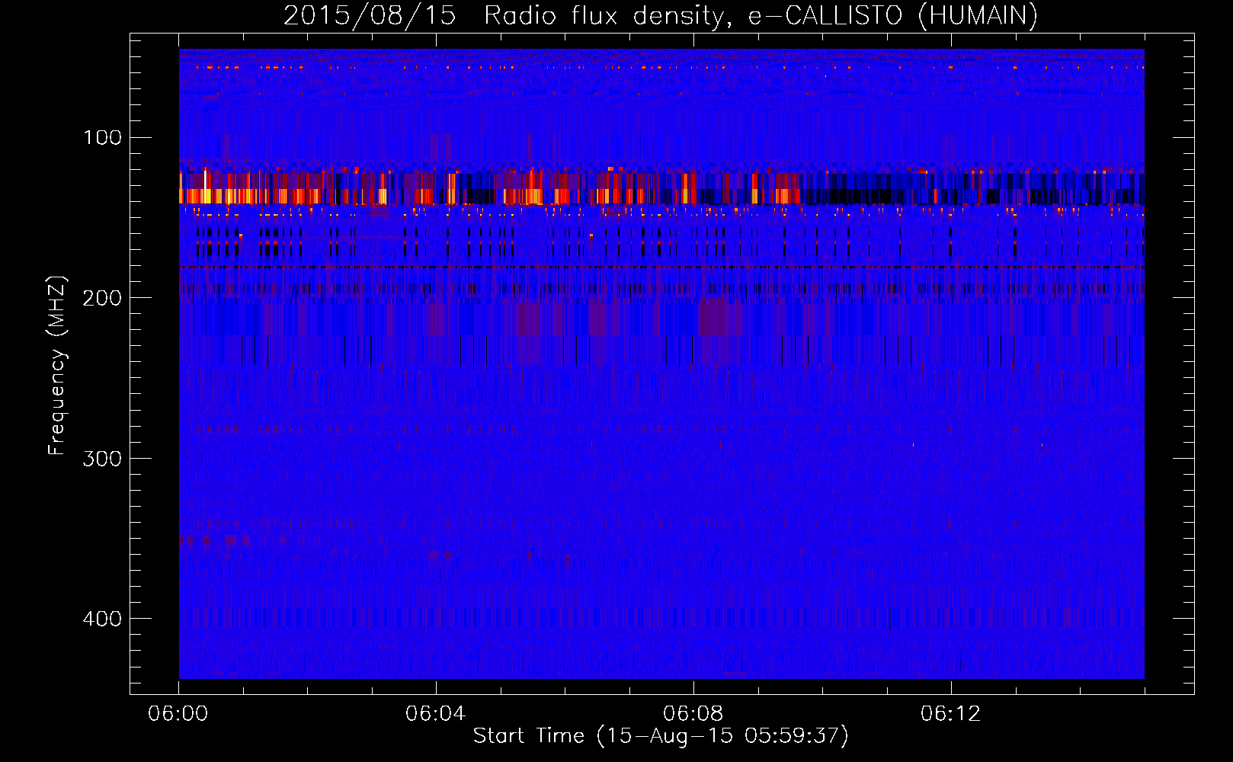Click the 300 frequency tick label
Screen dimensions: 1233x762
[102, 459]
